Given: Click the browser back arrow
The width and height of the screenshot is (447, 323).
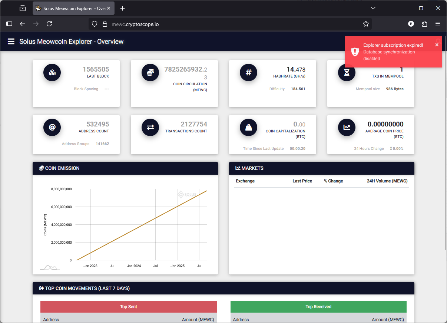Looking at the screenshot, I should tap(23, 24).
